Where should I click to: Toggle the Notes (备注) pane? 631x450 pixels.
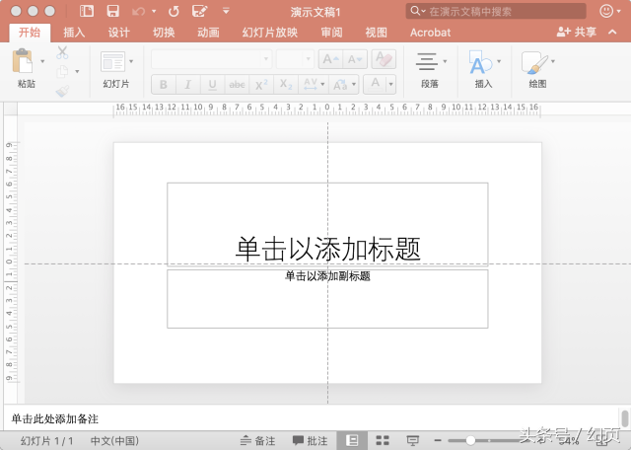coord(257,441)
